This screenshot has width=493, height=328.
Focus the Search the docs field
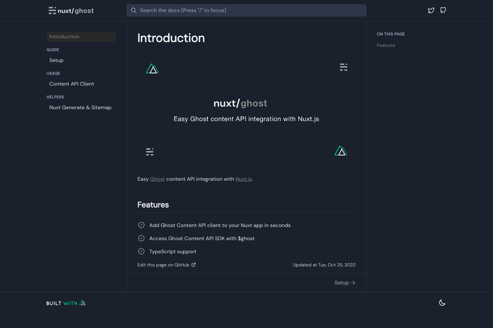[246, 10]
